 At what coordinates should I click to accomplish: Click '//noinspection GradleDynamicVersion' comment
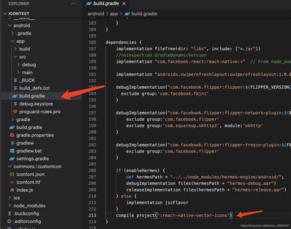(x=161, y=55)
